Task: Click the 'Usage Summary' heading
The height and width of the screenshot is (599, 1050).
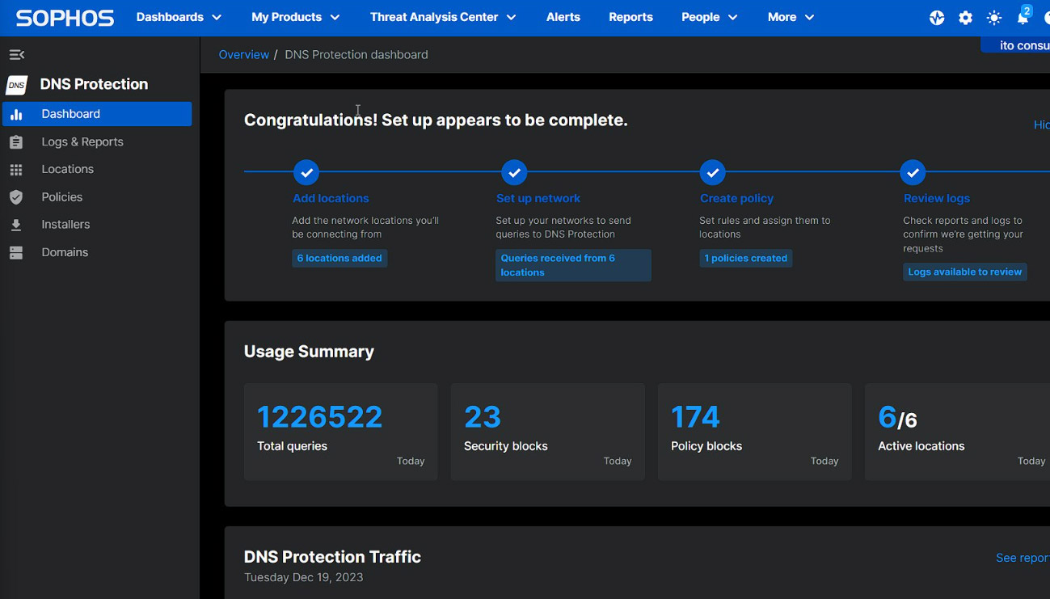Action: (309, 352)
